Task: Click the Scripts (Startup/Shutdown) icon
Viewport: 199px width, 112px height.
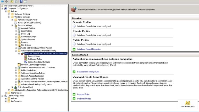Action: coord(16,23)
